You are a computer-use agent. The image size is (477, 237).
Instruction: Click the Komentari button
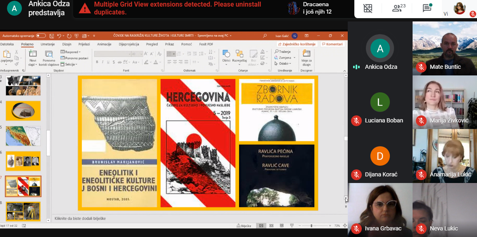tap(332, 44)
